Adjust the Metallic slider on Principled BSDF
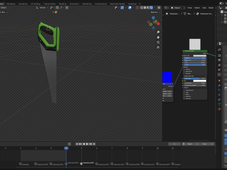The image size is (227, 170). (x=195, y=58)
